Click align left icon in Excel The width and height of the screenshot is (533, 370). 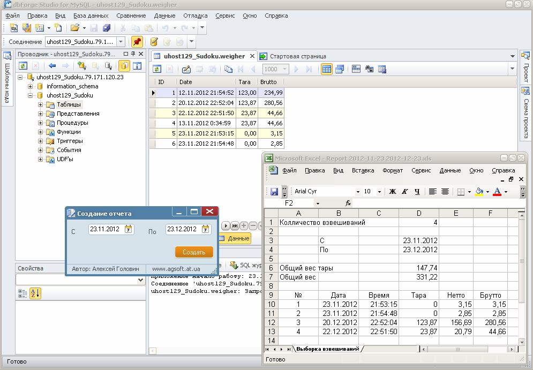(432, 192)
